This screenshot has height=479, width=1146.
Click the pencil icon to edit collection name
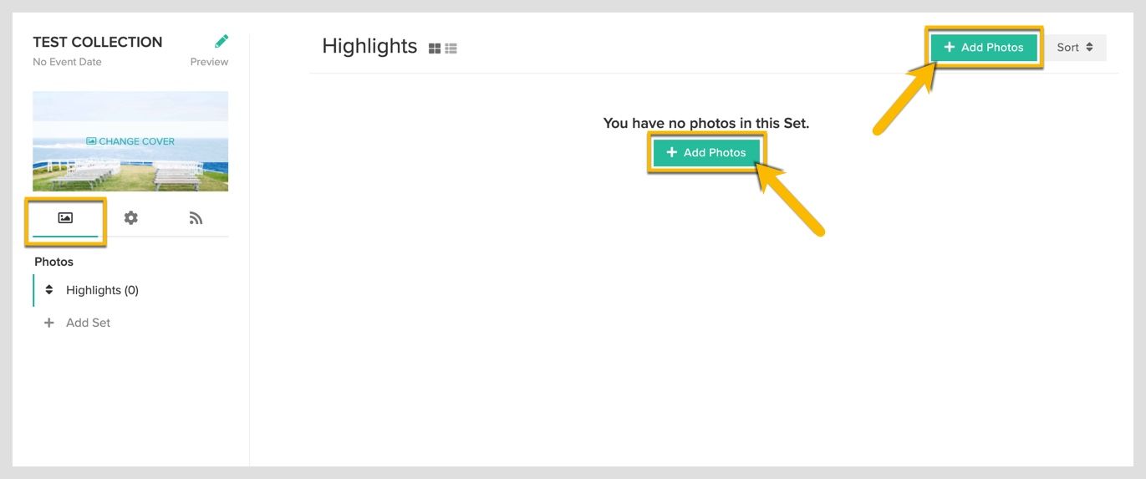pyautogui.click(x=222, y=41)
